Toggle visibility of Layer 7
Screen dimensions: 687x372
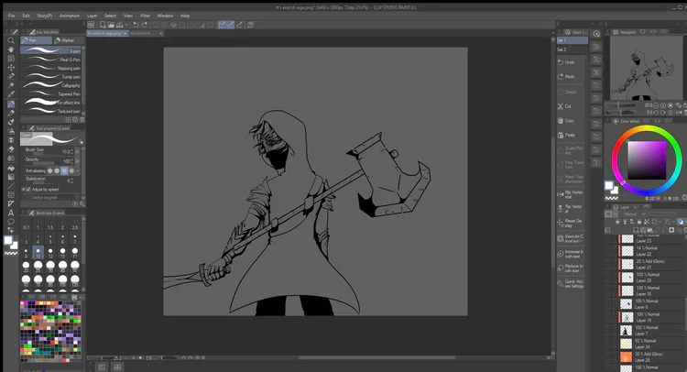click(x=608, y=331)
